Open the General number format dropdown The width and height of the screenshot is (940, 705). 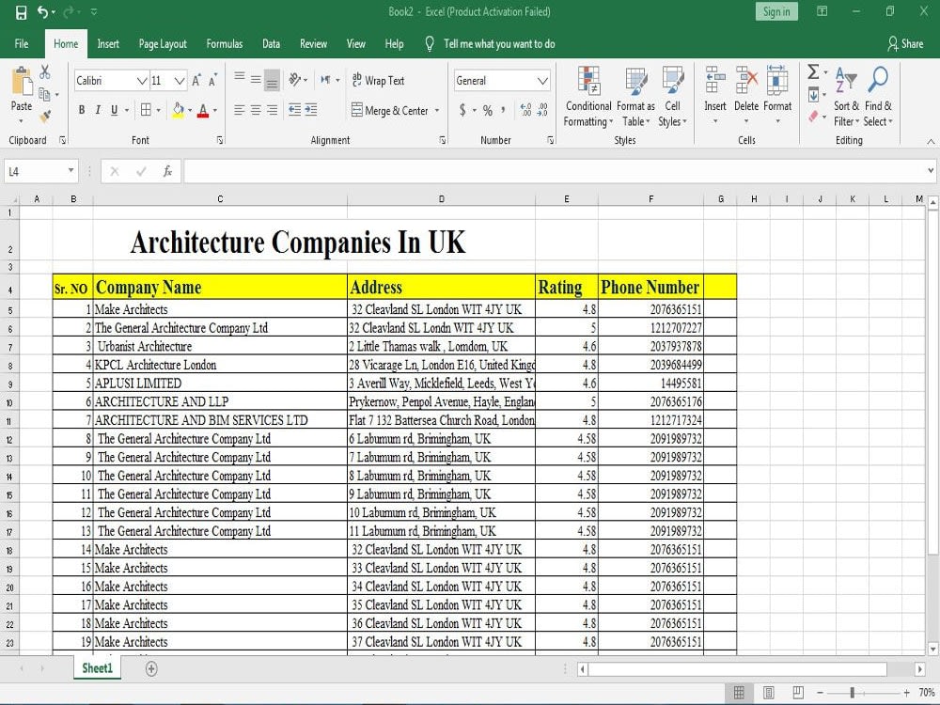[x=542, y=80]
